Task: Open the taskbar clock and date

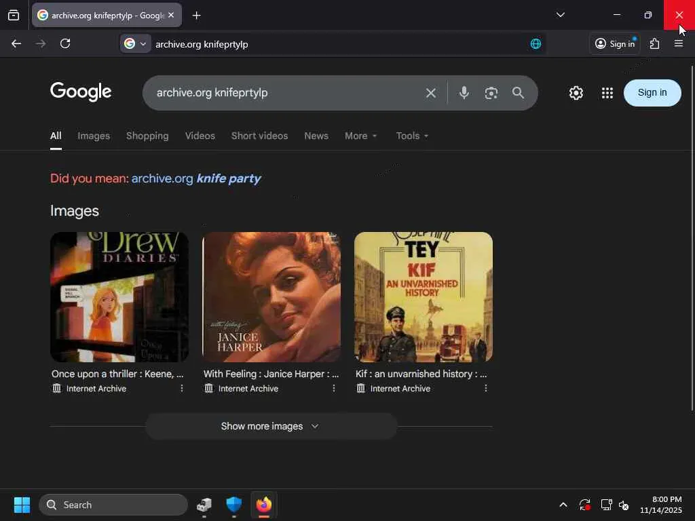Action: point(660,505)
